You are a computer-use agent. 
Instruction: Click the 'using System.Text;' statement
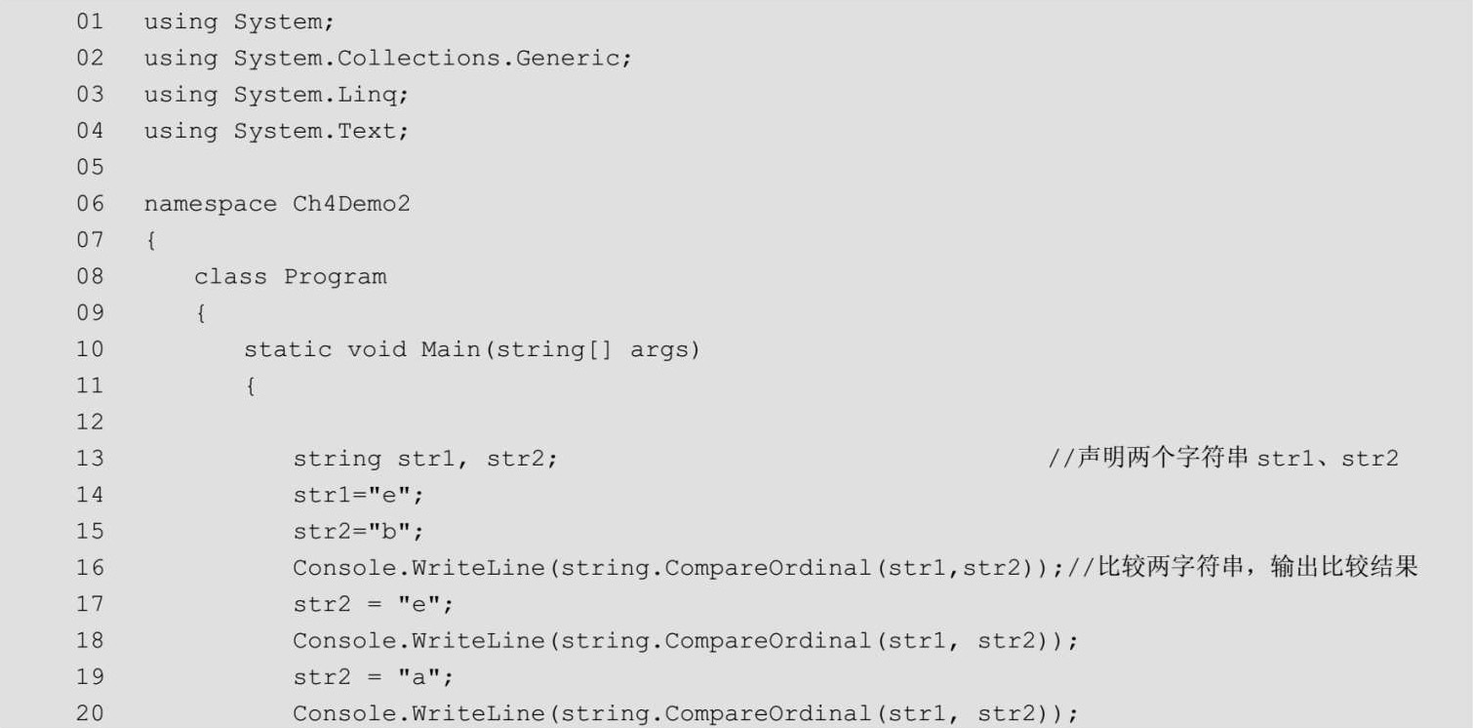(277, 131)
